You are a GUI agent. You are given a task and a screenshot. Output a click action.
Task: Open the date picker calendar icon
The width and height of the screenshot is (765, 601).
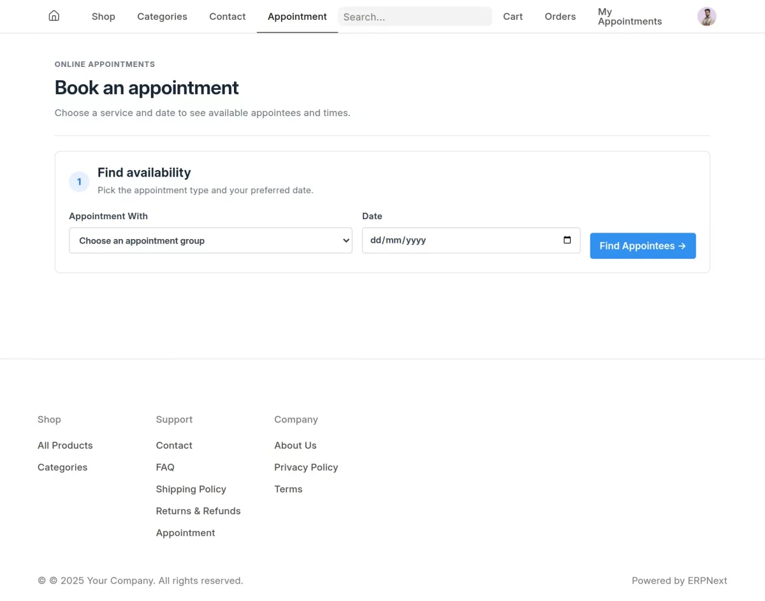click(x=567, y=240)
